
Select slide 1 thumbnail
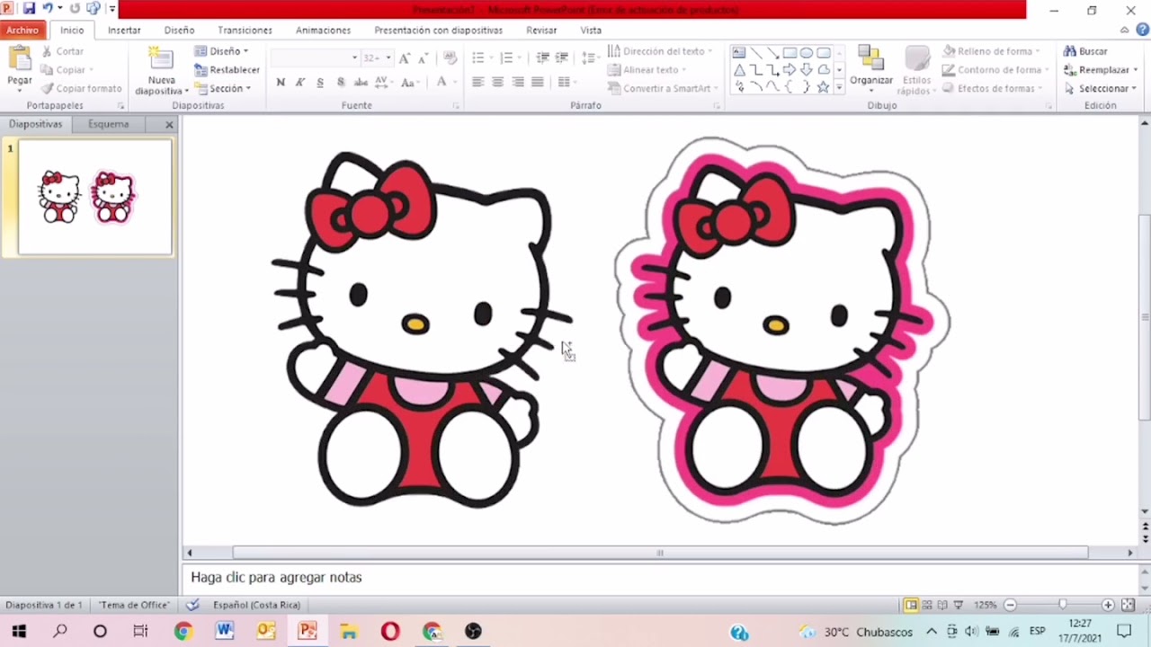click(x=94, y=198)
